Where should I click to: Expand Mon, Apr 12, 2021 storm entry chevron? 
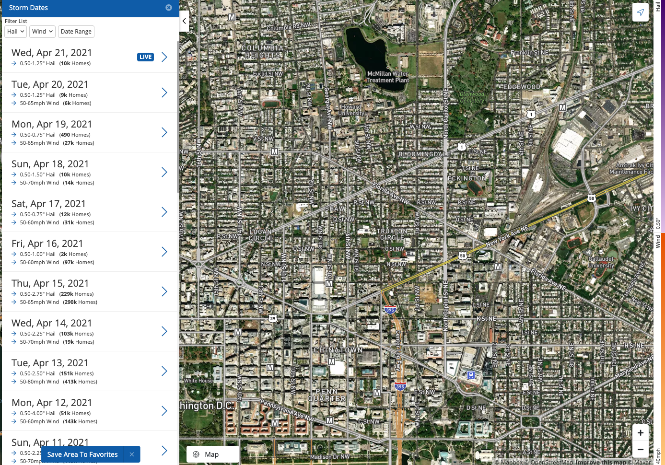pos(164,411)
